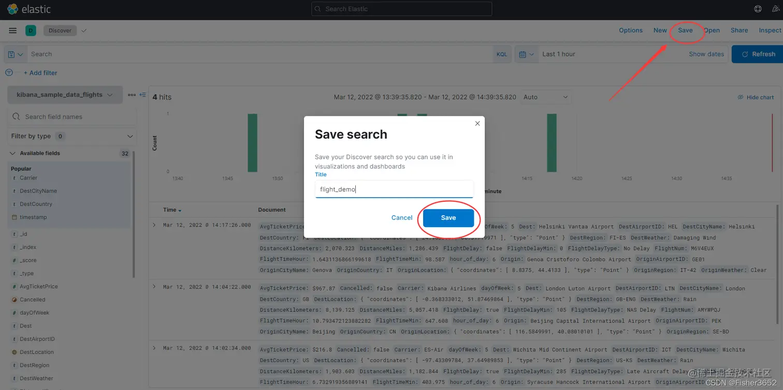Screen dimensions: 783x390
Task: Click the Add filter link
Action: [x=40, y=73]
